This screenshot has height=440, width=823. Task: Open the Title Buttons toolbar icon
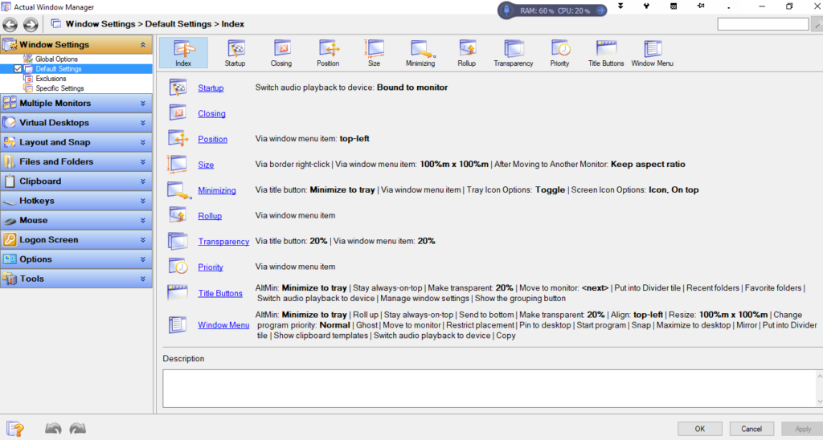(x=606, y=52)
